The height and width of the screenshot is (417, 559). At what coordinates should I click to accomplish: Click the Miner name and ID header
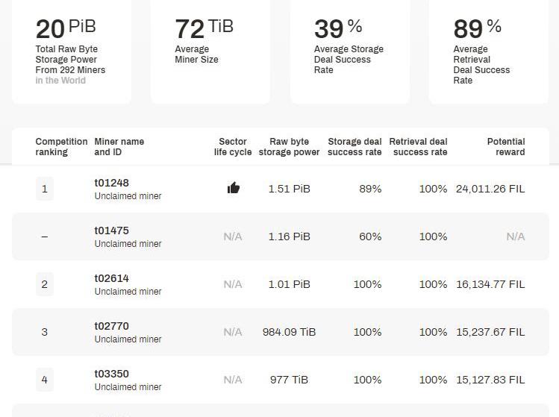tap(119, 147)
